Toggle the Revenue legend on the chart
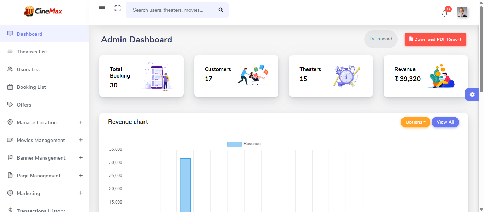484x212 pixels. pos(243,143)
